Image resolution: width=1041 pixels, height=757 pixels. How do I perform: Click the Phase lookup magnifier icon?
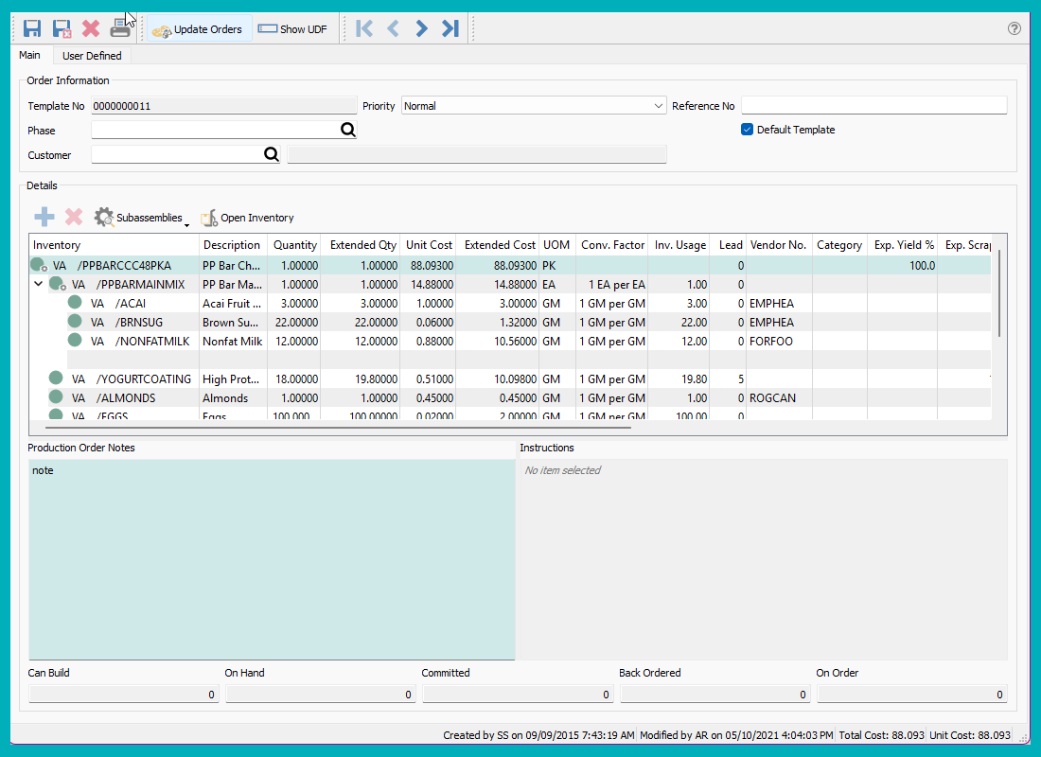348,131
